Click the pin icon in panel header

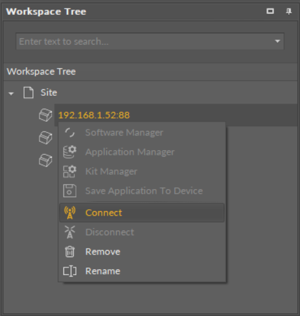(x=289, y=11)
